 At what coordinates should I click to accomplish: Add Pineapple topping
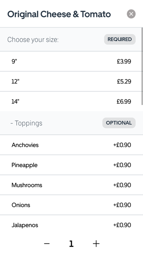click(71, 165)
